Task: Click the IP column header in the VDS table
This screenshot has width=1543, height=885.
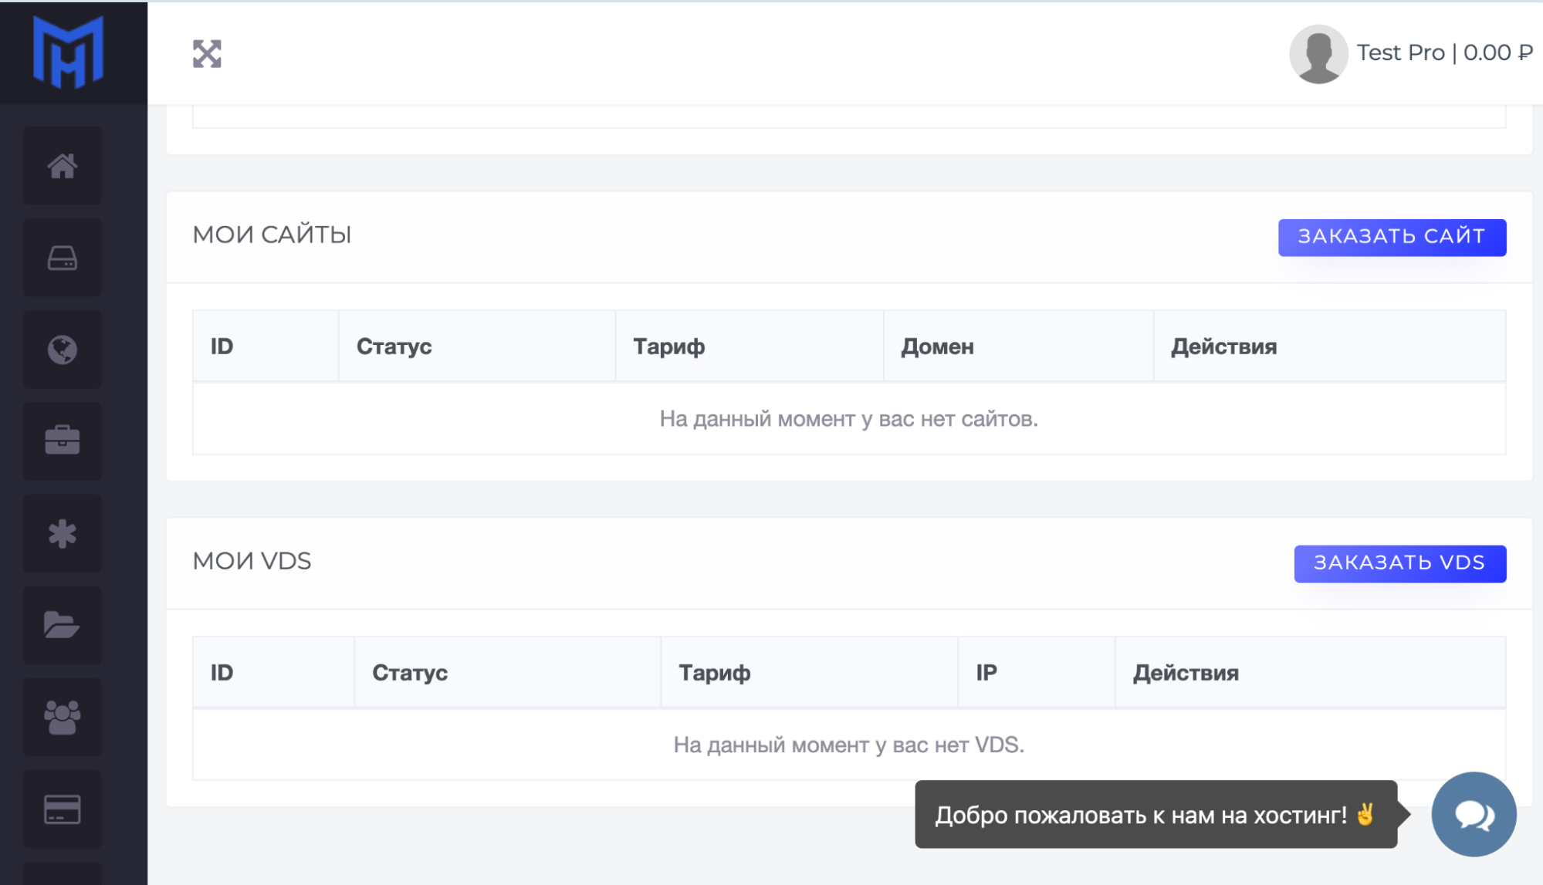Action: pyautogui.click(x=986, y=673)
